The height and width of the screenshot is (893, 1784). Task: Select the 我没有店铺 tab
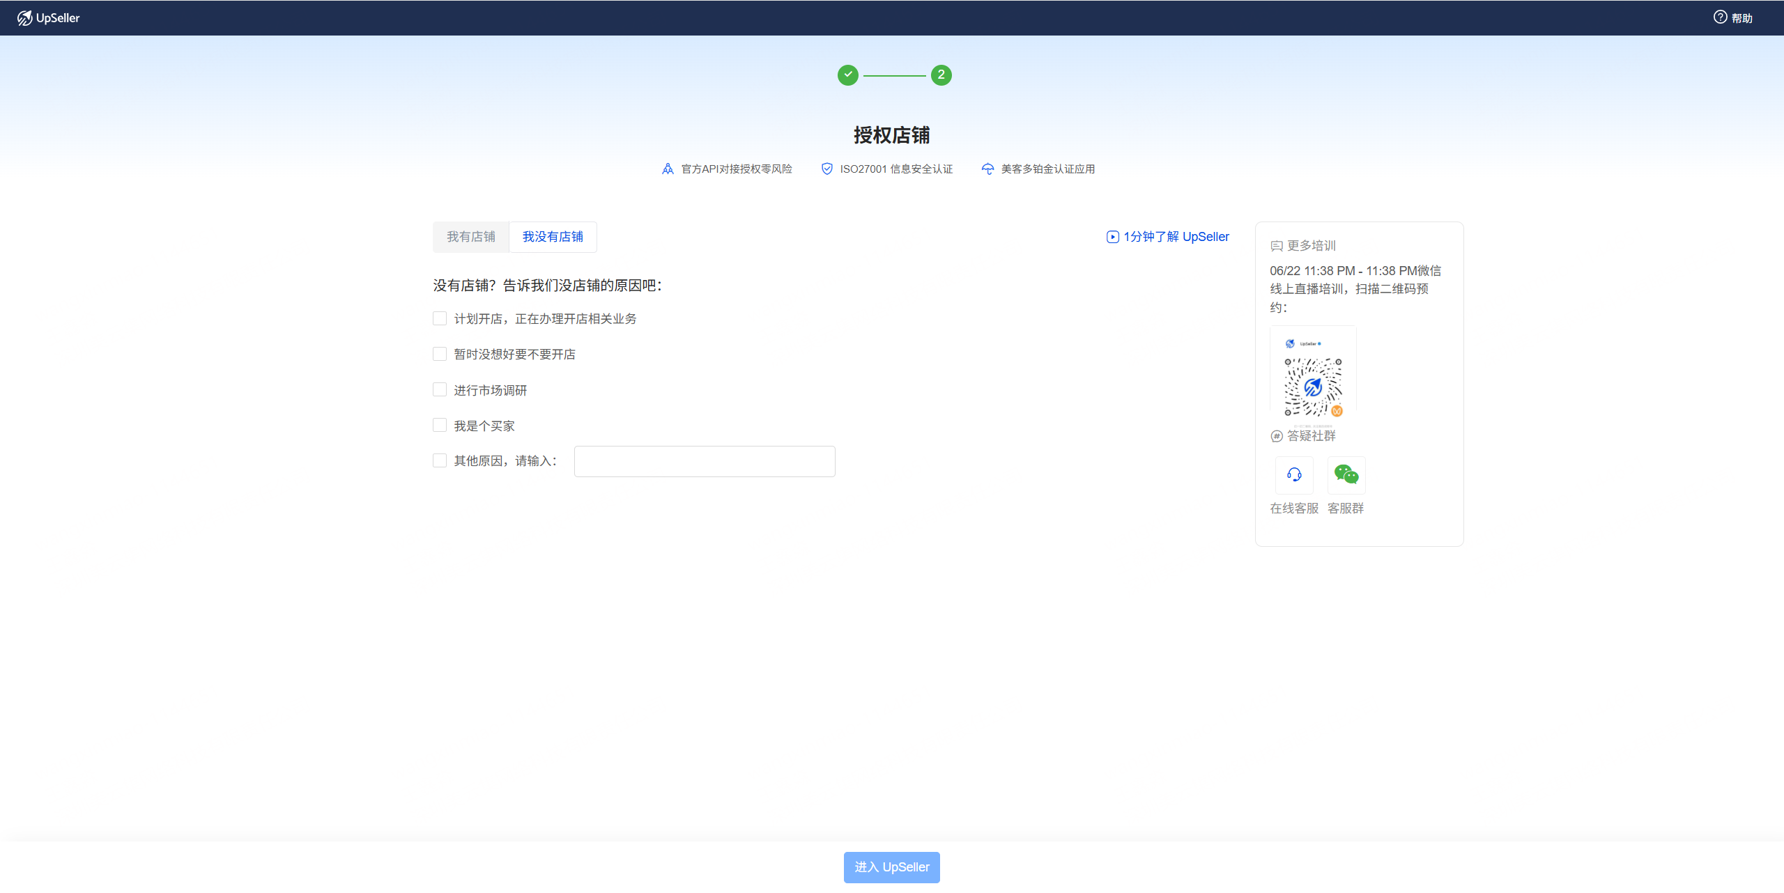pos(553,237)
